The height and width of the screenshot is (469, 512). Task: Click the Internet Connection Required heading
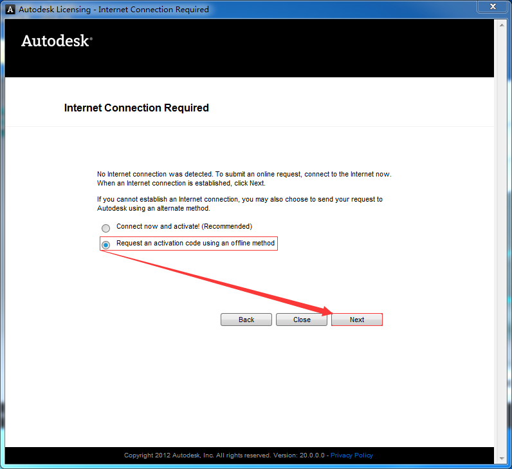pos(136,108)
